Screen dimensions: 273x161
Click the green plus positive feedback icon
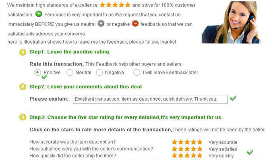coord(39,14)
